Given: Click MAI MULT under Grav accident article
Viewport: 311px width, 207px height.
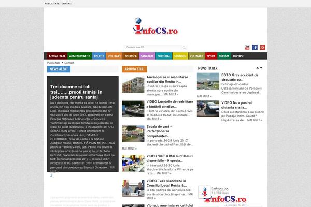Looking at the screenshot, I should (204, 96).
